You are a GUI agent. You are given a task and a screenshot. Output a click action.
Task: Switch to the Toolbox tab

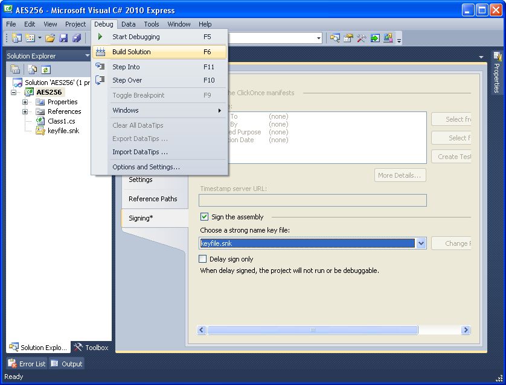point(91,347)
